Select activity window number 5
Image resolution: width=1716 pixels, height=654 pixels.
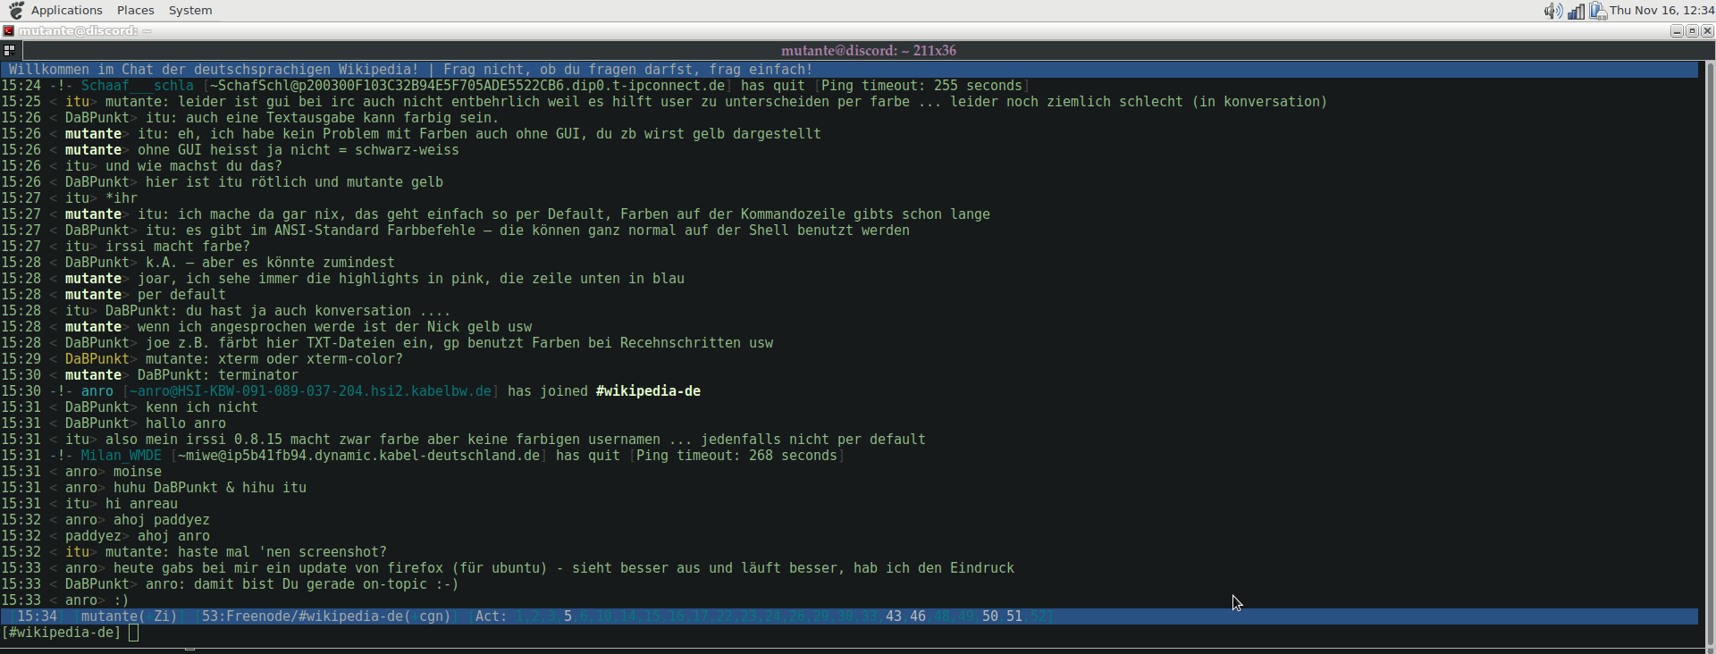(x=568, y=616)
